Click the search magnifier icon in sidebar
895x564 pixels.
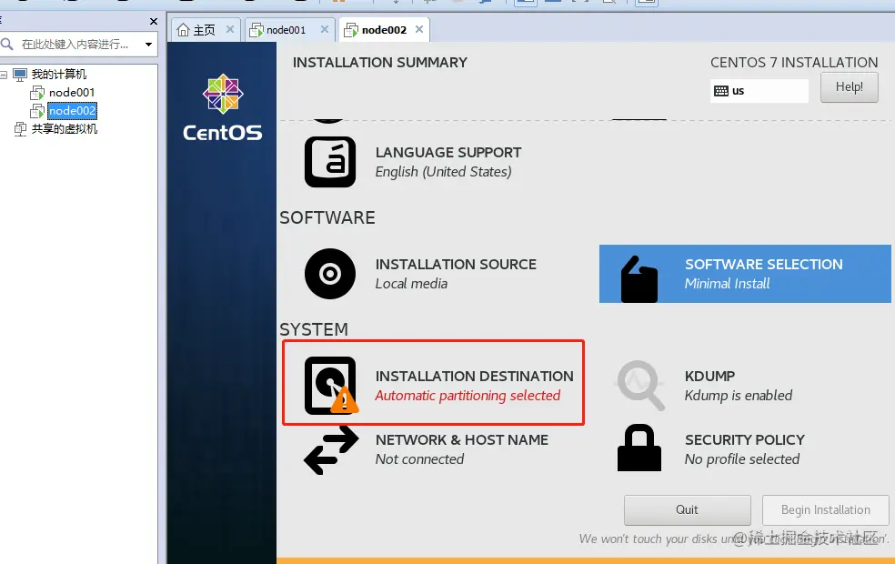[x=7, y=44]
